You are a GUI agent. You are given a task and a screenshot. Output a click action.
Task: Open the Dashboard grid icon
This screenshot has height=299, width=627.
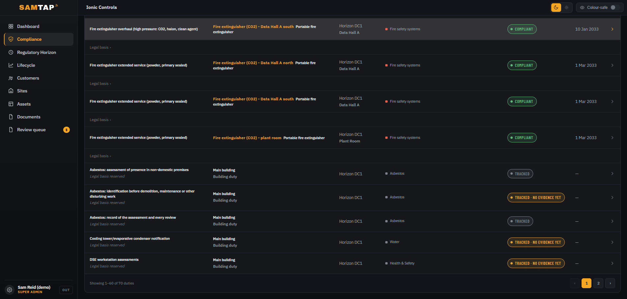pyautogui.click(x=11, y=26)
